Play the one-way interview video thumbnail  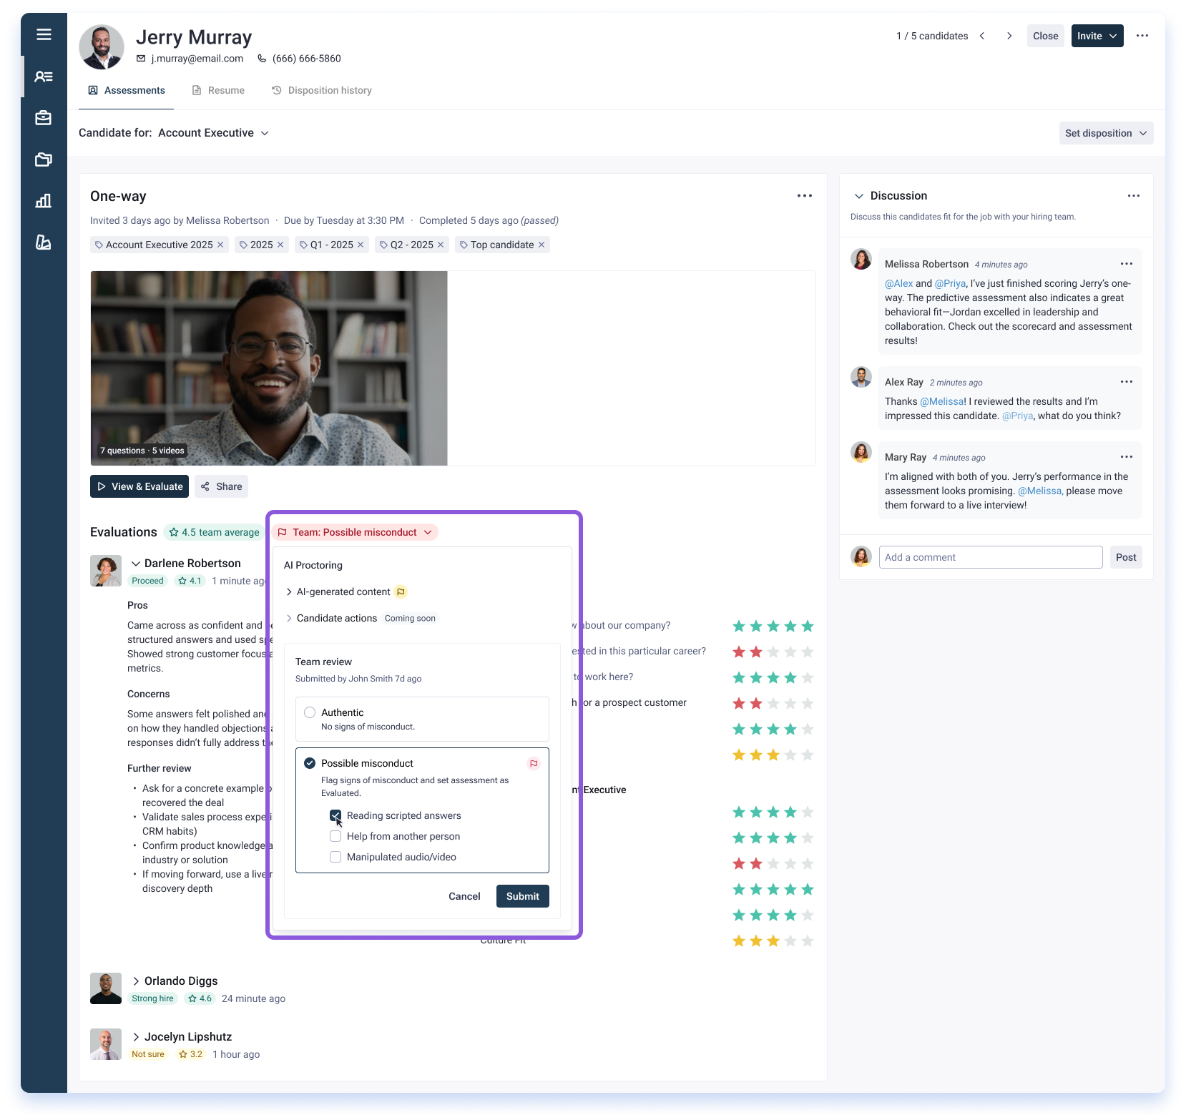point(269,368)
